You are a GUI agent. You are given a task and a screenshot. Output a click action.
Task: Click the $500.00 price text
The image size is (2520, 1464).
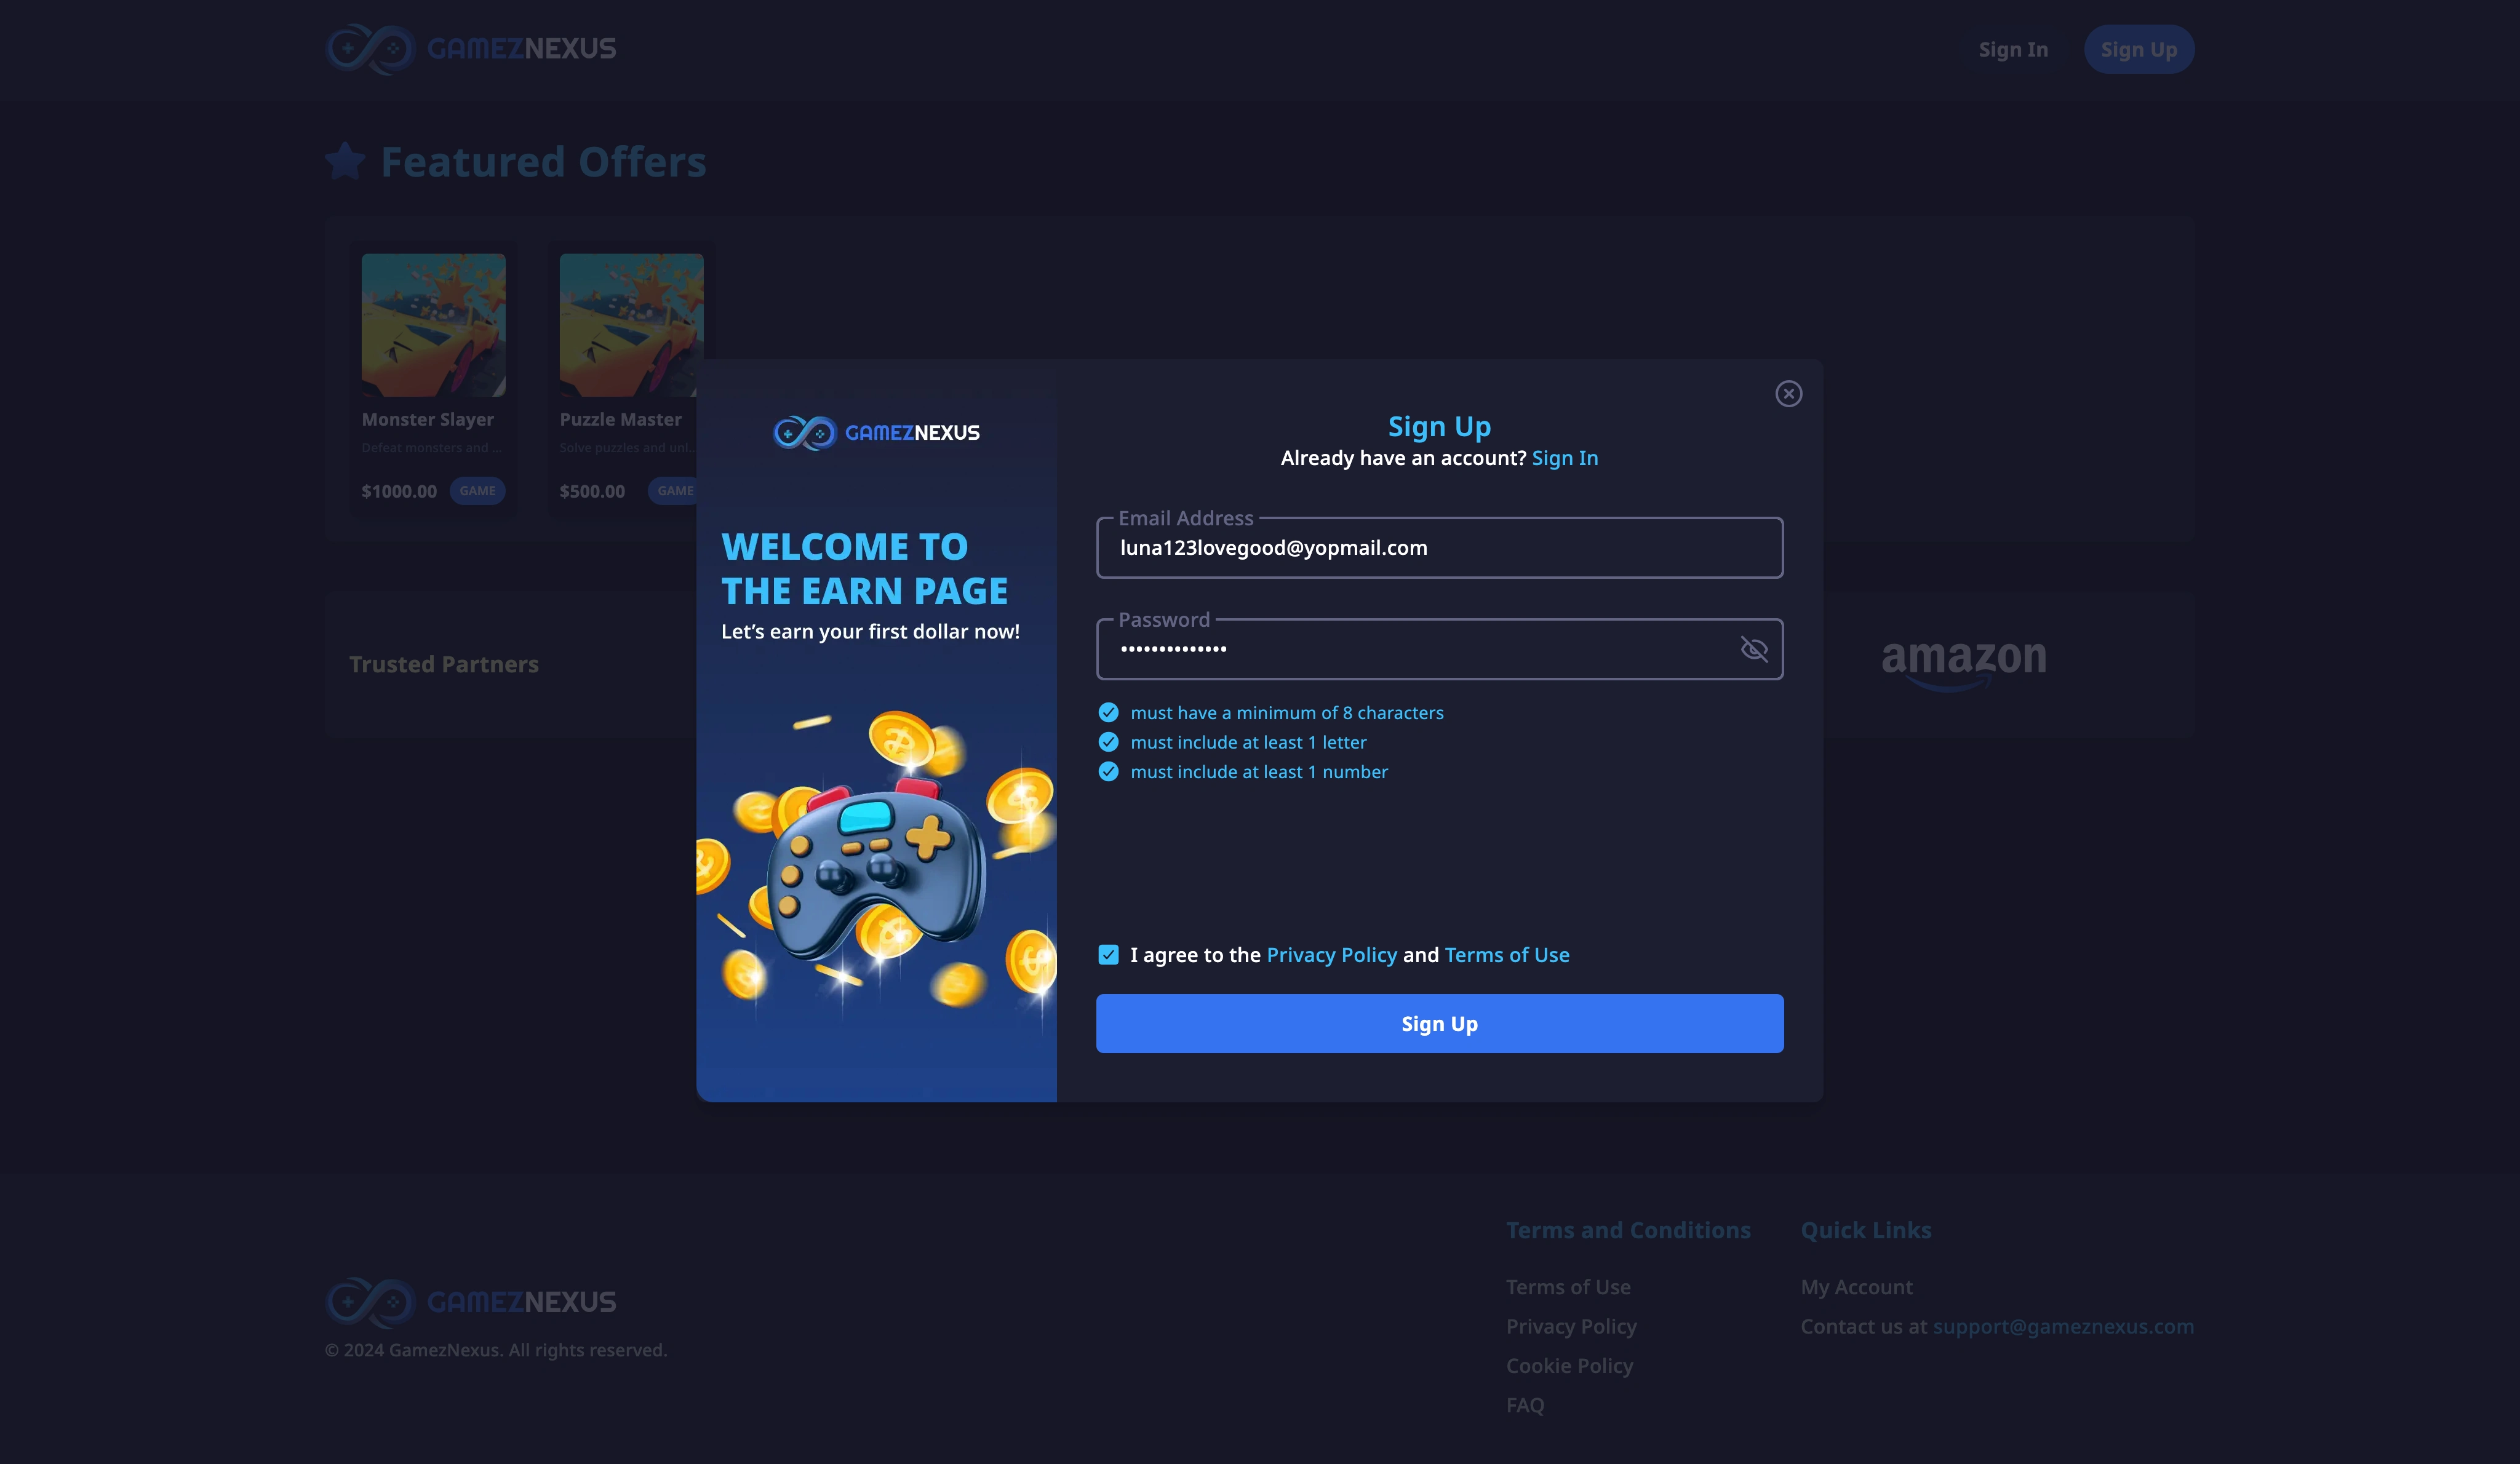coord(592,491)
